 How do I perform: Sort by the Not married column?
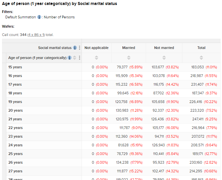click(164, 58)
